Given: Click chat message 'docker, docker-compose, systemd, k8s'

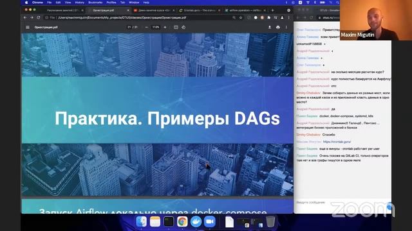Looking at the screenshot, I should [346, 116].
